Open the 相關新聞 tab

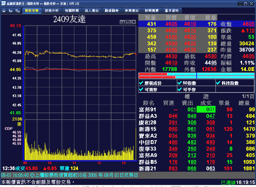click(71, 11)
